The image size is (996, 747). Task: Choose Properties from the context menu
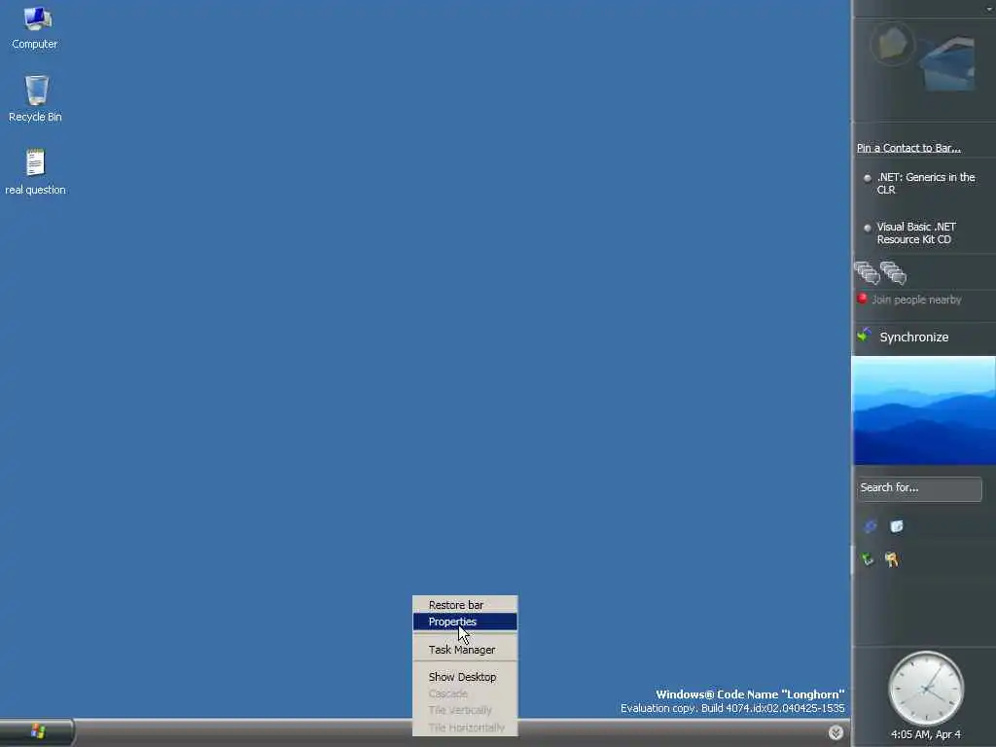tap(465, 622)
